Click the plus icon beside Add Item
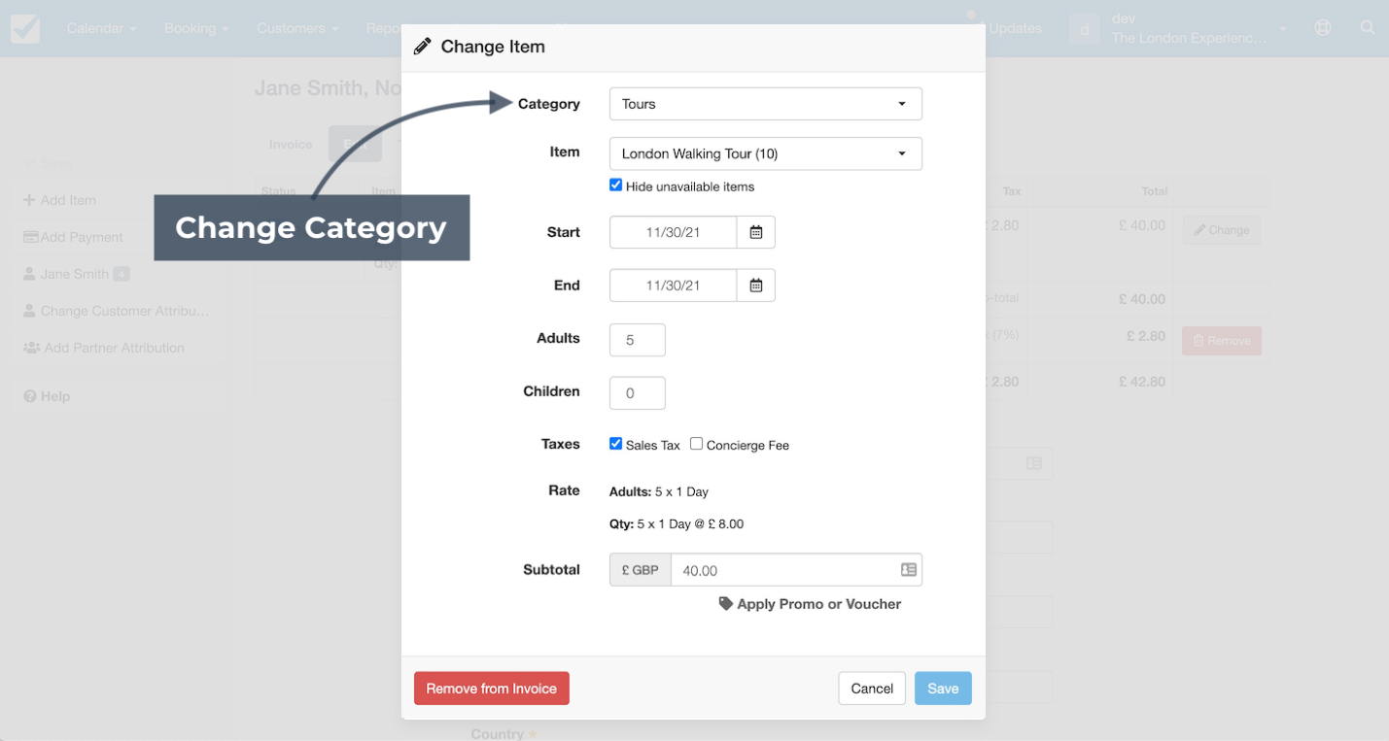 coord(29,200)
